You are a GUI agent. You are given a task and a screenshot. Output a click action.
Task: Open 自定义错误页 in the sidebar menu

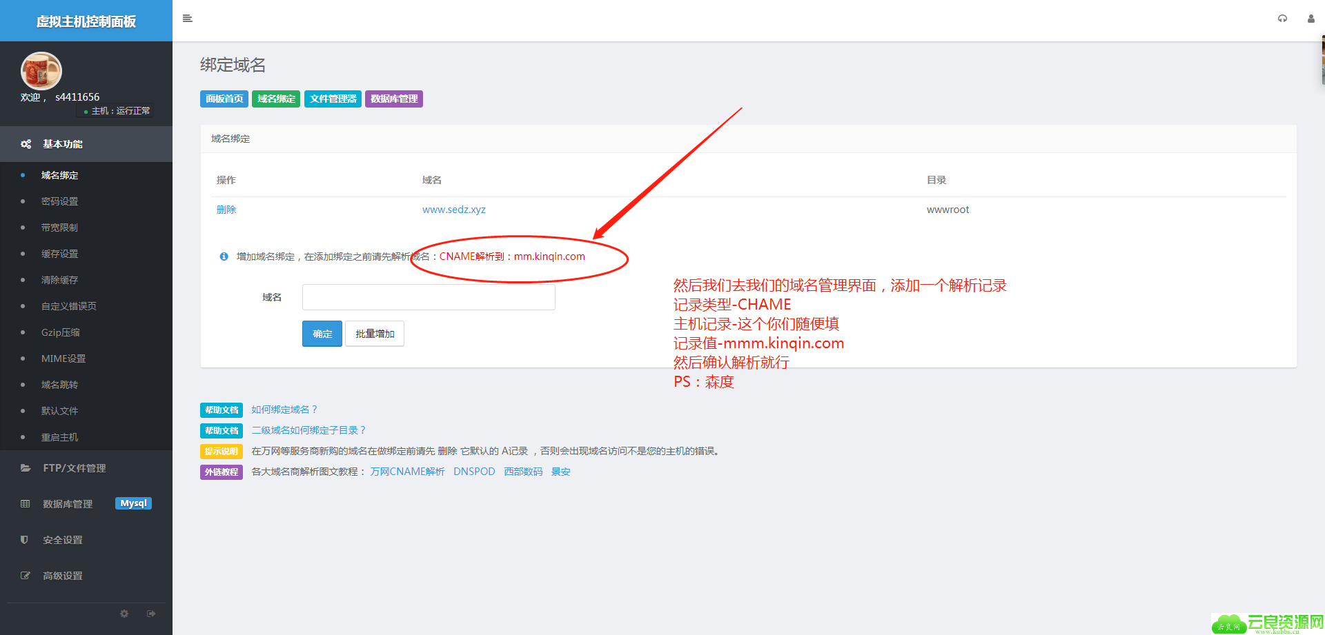69,306
